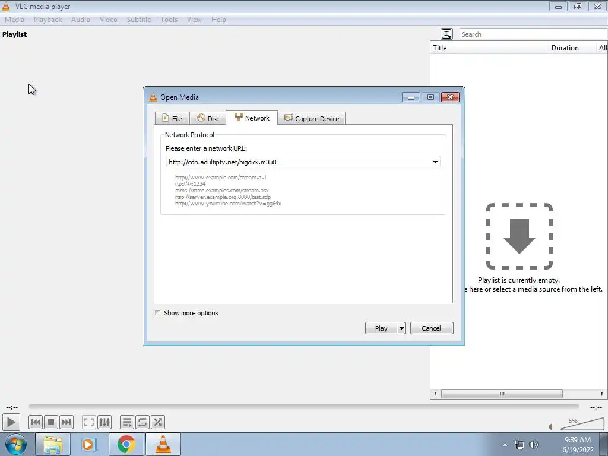Click Cancel in Open Media dialog
The width and height of the screenshot is (608, 456).
tap(431, 328)
